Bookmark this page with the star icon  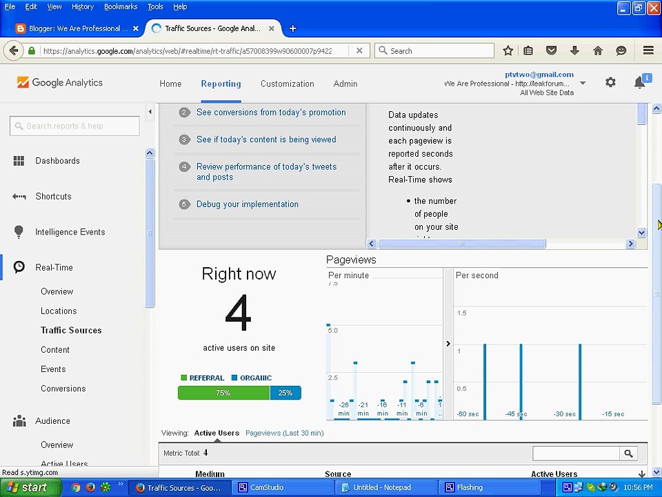point(508,50)
